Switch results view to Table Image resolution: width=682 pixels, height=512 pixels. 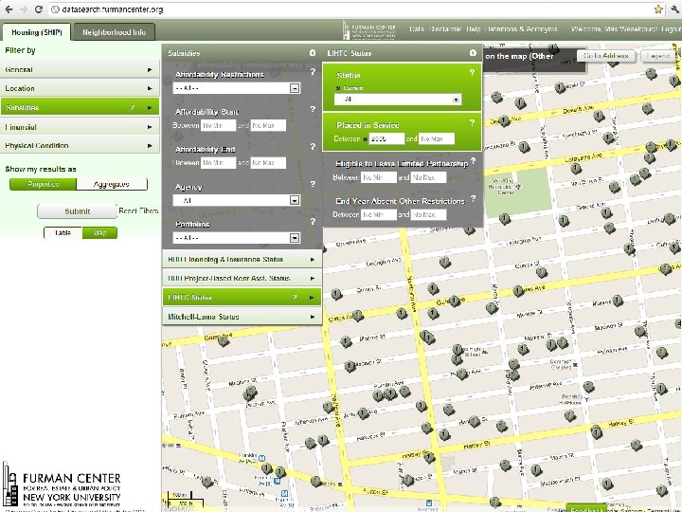click(x=63, y=233)
